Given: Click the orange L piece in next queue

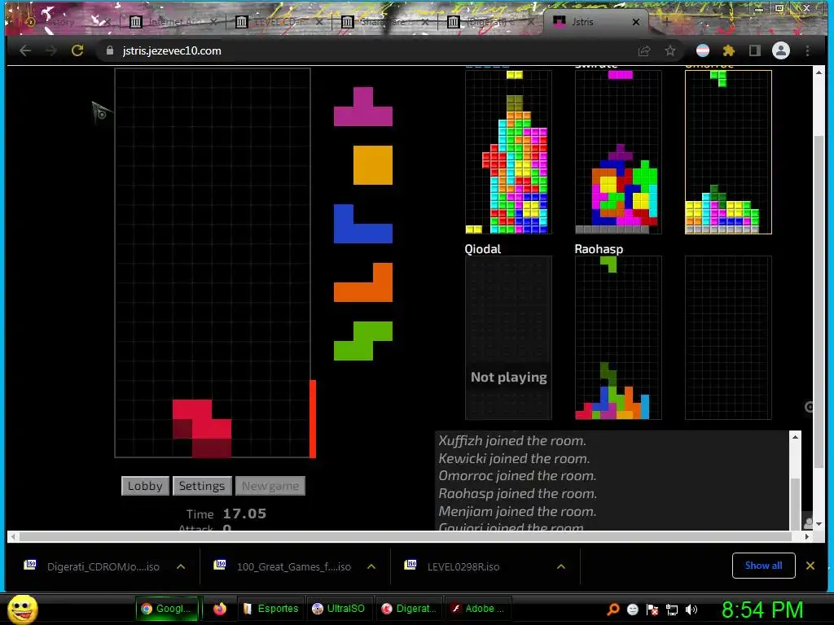Looking at the screenshot, I should (x=363, y=282).
